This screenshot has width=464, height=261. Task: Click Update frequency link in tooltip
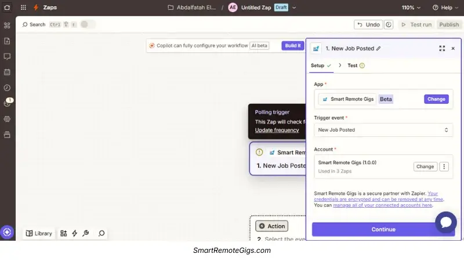pos(277,130)
